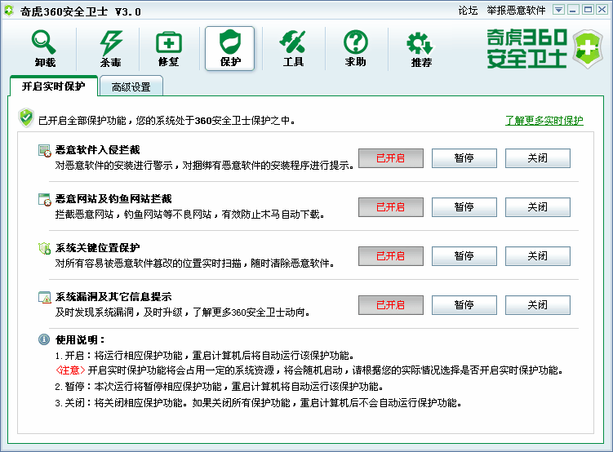Viewport: 613px width, 452px height.
Task: Click the 恶意网站及钓鱼网站拦截 row icon
Action: point(45,200)
